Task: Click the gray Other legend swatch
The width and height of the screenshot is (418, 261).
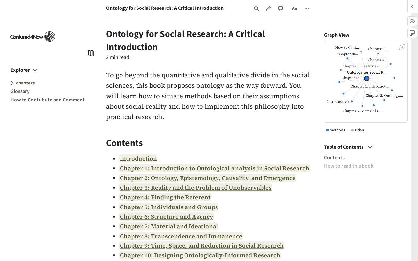Action: 352,130
